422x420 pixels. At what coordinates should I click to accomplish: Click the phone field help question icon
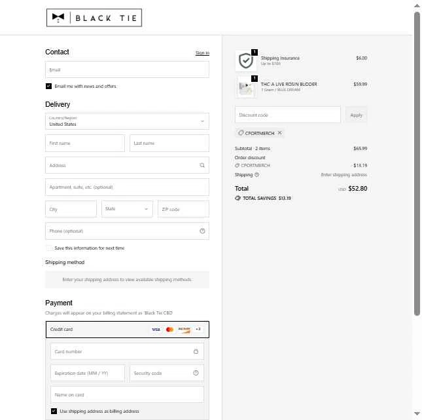pyautogui.click(x=202, y=231)
